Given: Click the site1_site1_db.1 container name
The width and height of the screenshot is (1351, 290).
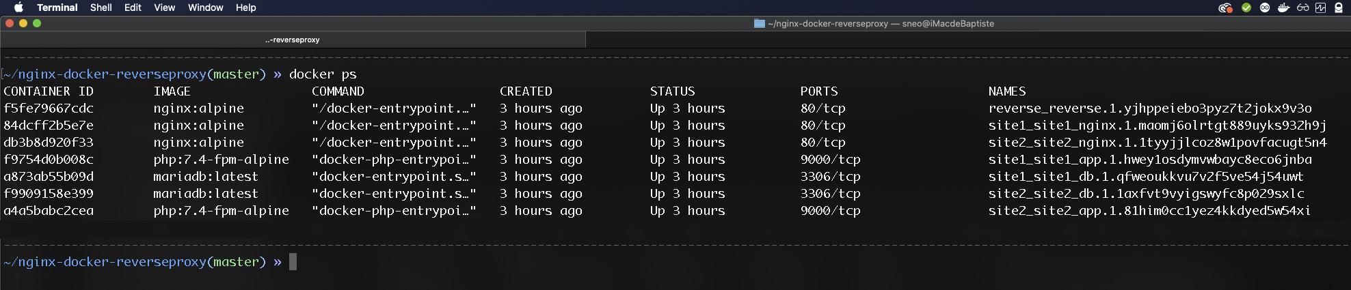Looking at the screenshot, I should [x=1146, y=177].
